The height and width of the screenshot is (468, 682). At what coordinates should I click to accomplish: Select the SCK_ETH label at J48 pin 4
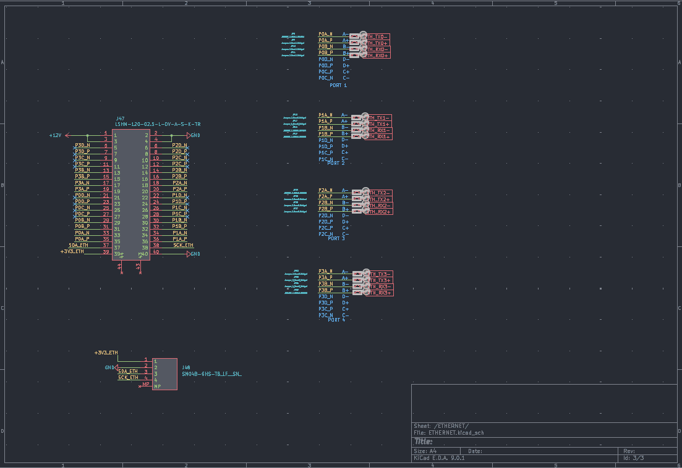(x=128, y=378)
